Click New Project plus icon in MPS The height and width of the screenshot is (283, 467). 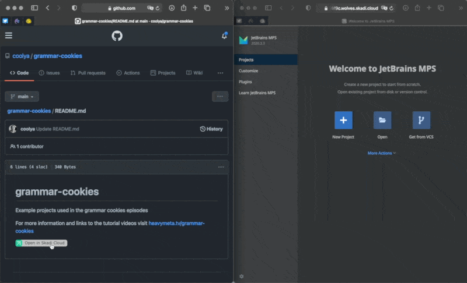click(x=343, y=121)
